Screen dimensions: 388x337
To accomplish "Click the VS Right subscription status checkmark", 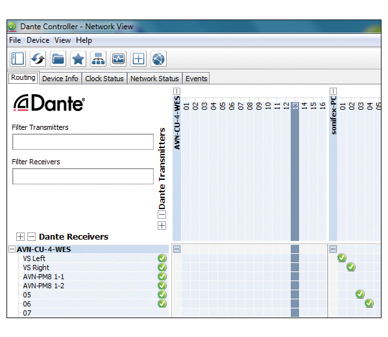I will (x=162, y=268).
